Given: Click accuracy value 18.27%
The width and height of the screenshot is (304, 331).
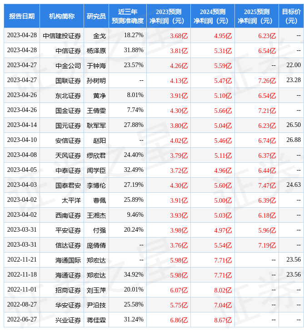Looking at the screenshot, I should click(134, 35).
